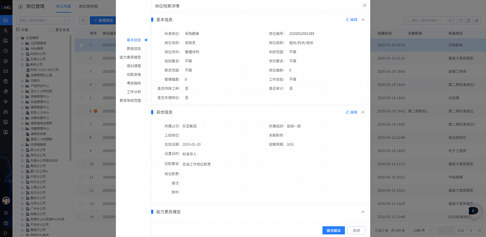Click the 关闭 button in the dialog footer
The image size is (486, 237).
coord(356,230)
